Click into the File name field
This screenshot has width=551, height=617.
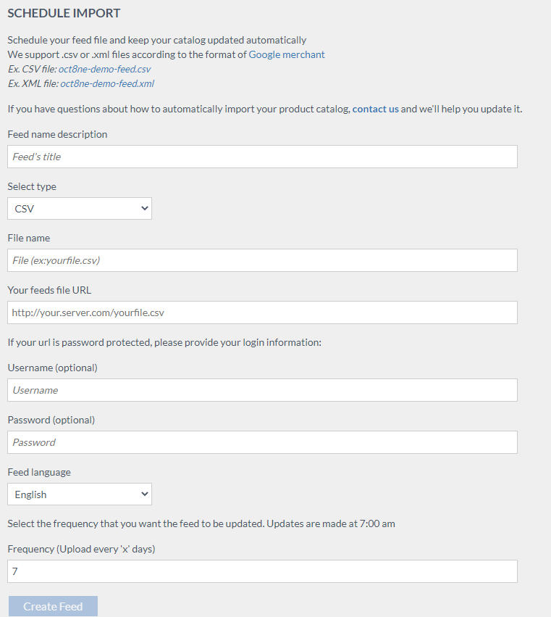tap(262, 260)
